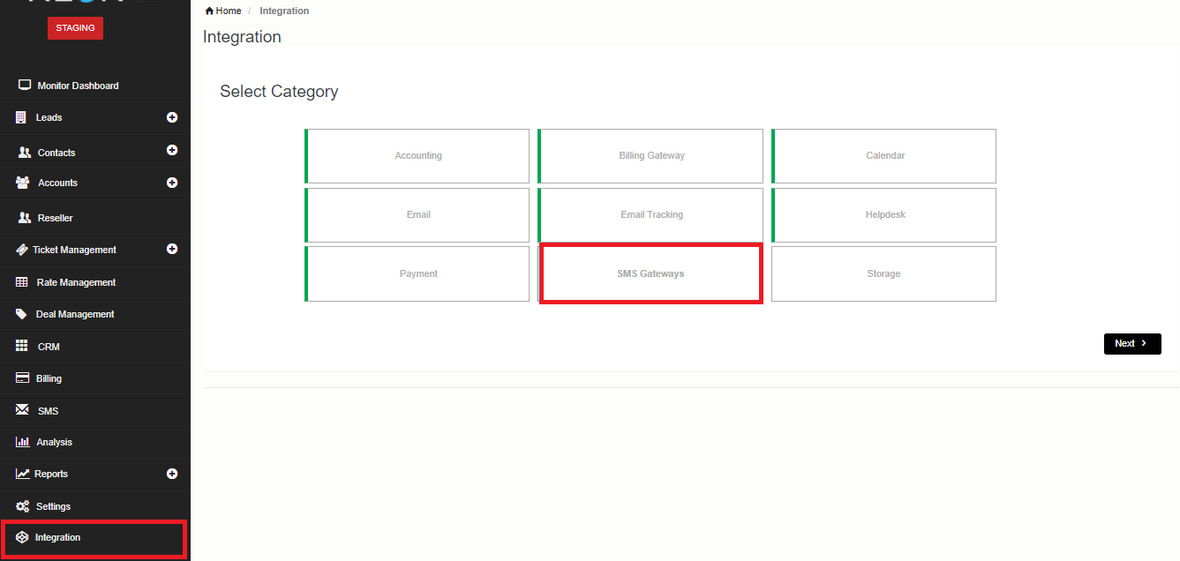Open the Accounts section via its icon
Screen dimensions: 1180x561
[22, 183]
